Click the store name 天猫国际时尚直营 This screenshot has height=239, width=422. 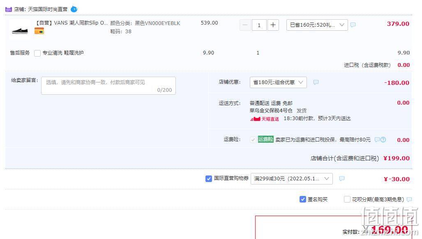pos(48,9)
